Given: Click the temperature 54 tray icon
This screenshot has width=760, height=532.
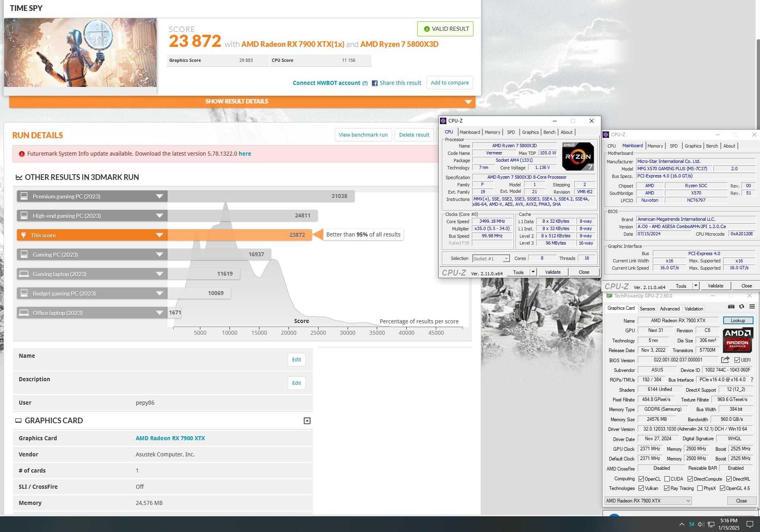Looking at the screenshot, I should coord(692,524).
